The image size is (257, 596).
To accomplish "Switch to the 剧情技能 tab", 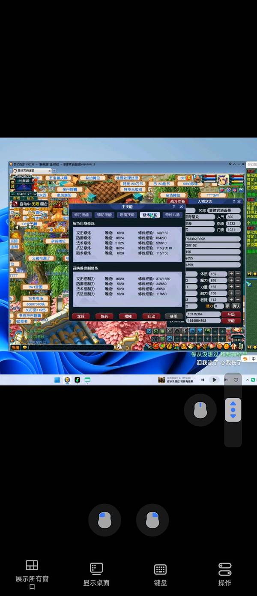I will tap(127, 215).
